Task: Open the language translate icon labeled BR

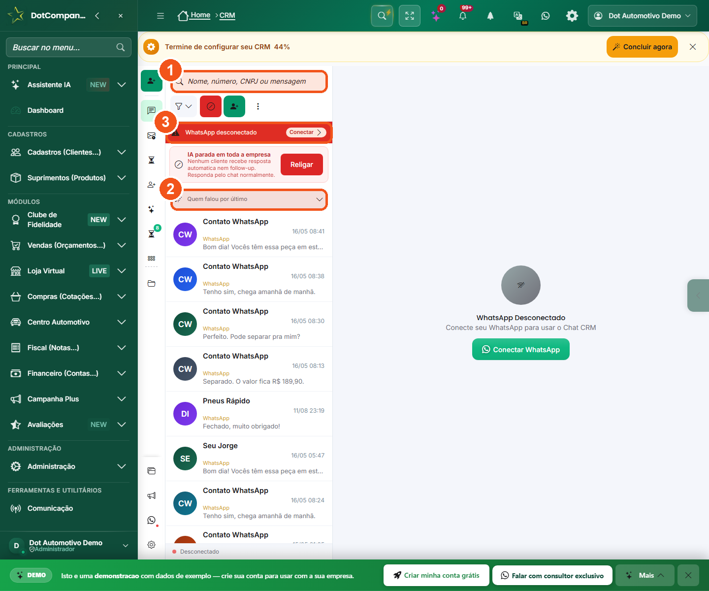Action: pos(518,16)
